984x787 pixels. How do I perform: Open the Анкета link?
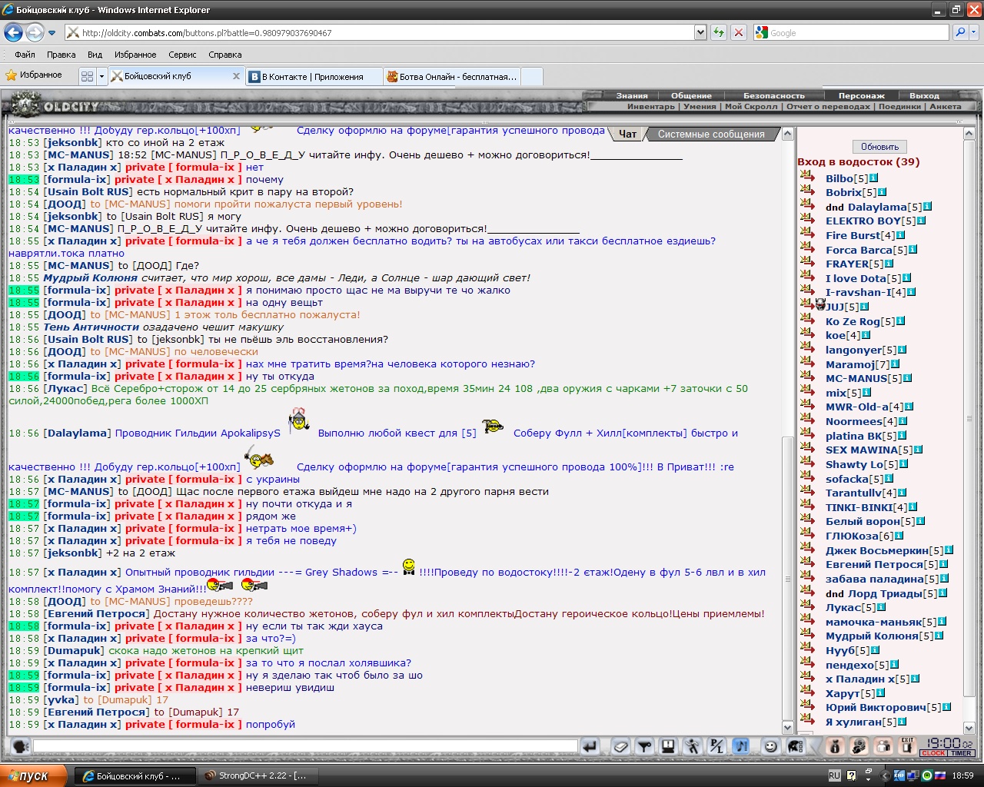tap(946, 107)
